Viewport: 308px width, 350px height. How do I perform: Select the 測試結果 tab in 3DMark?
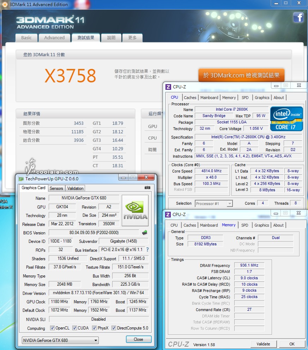tap(86, 38)
